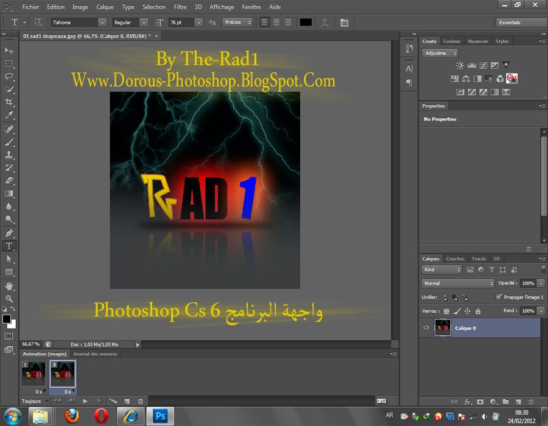This screenshot has width=548, height=426.
Task: Toggle lock position icon
Action: pyautogui.click(x=467, y=311)
